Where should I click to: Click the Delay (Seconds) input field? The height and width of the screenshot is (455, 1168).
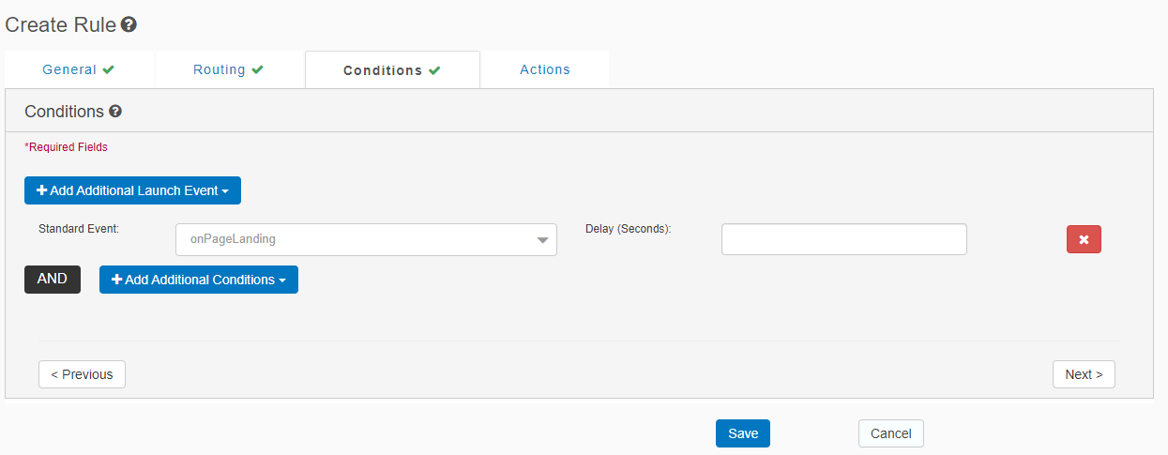843,239
